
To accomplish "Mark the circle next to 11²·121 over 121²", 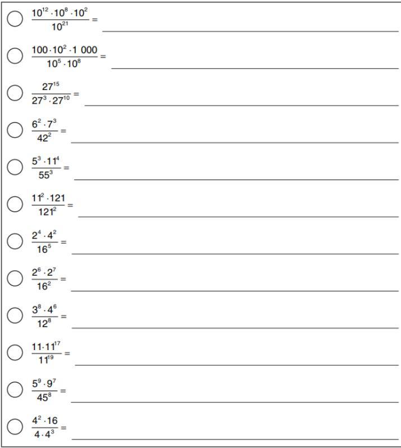I will [x=15, y=205].
